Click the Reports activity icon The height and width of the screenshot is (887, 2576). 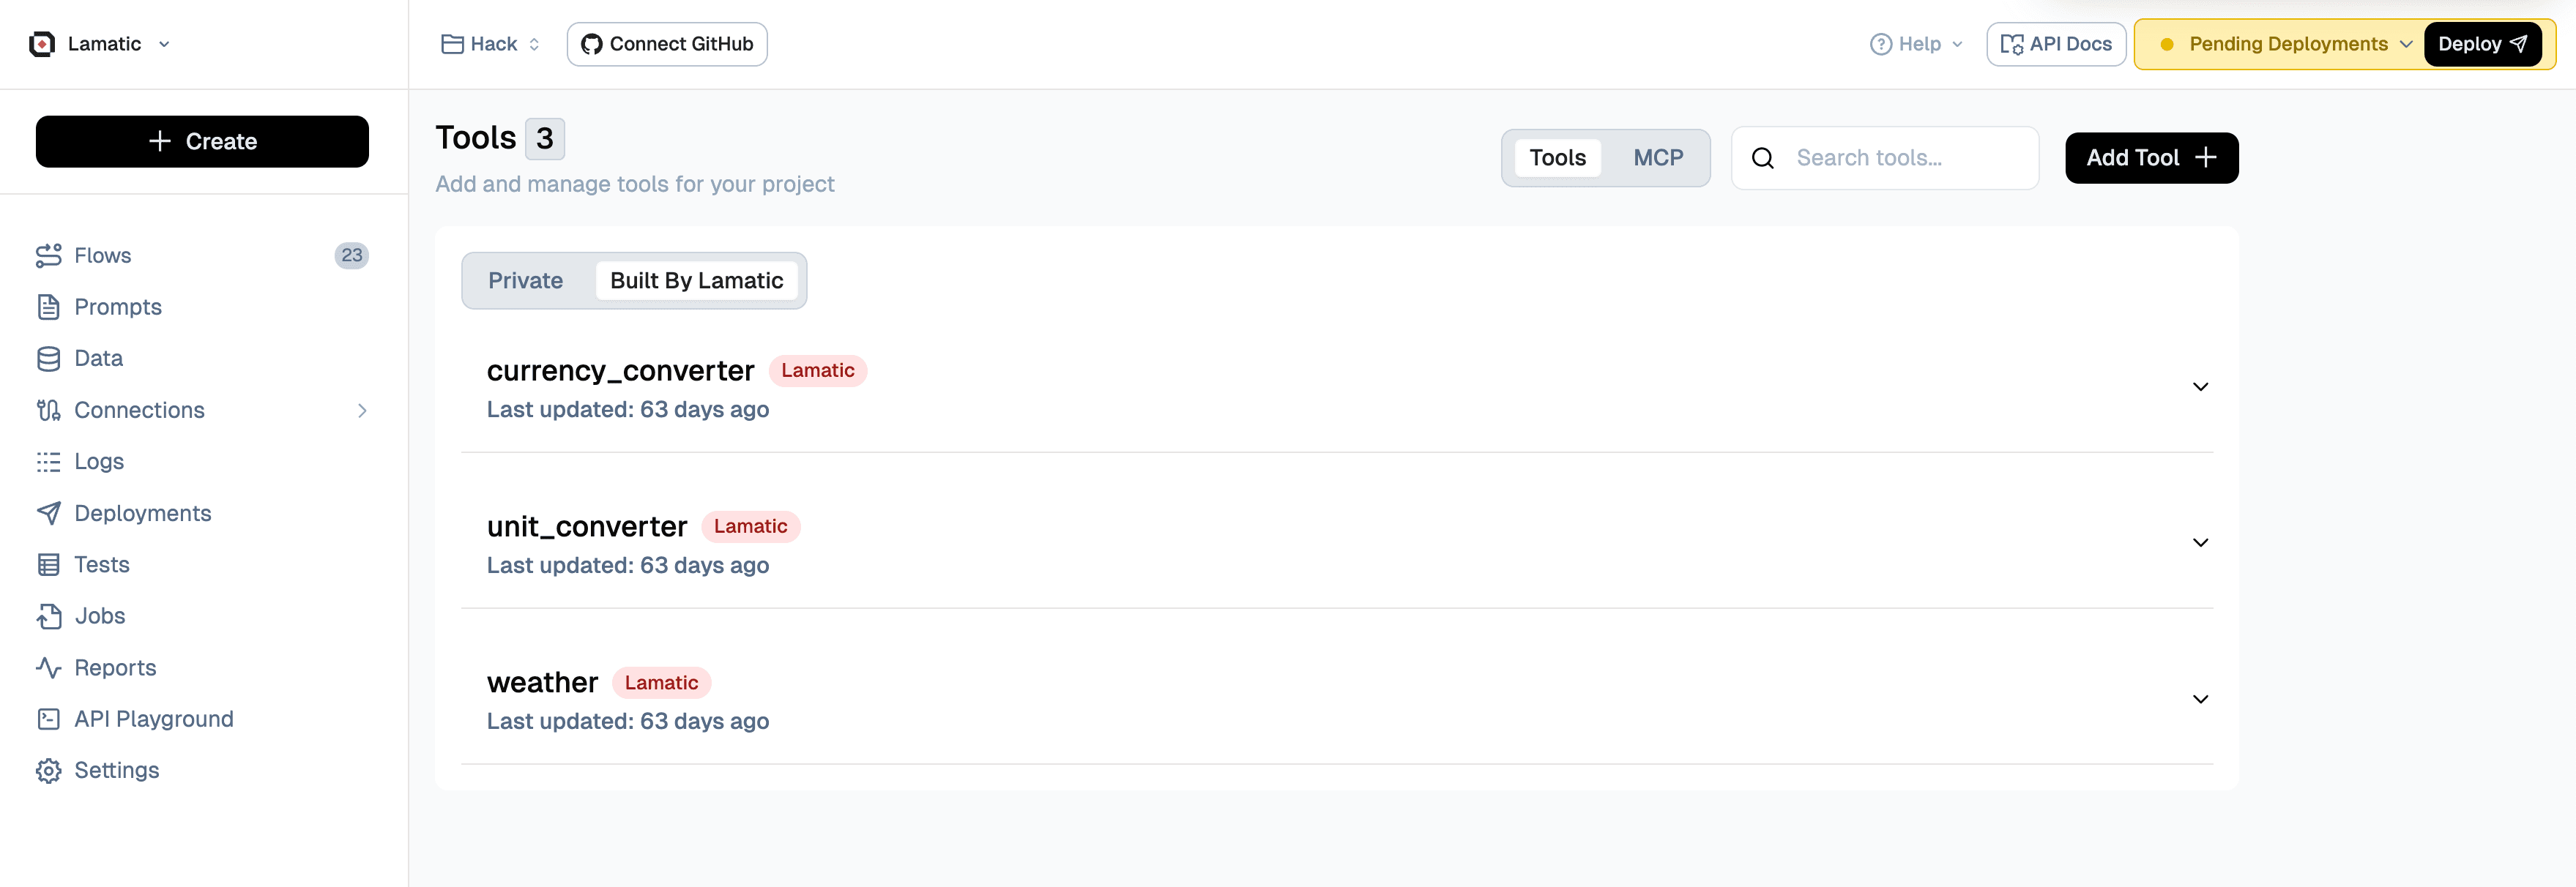48,667
